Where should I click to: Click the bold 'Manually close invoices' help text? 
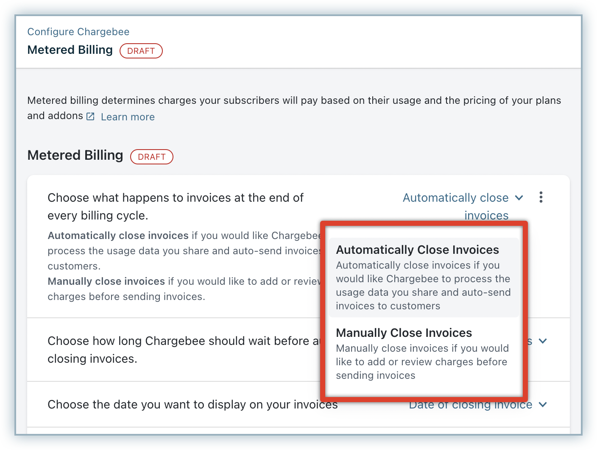106,281
